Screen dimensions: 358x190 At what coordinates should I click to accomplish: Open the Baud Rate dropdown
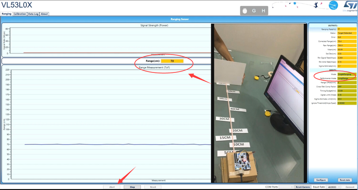pos(333,187)
